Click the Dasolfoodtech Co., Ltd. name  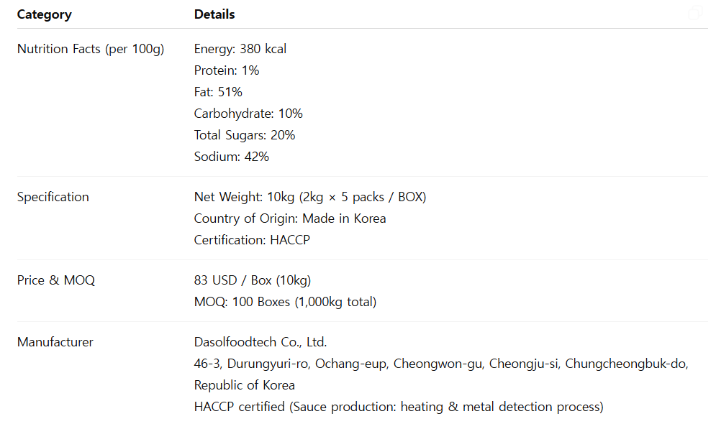tap(260, 342)
